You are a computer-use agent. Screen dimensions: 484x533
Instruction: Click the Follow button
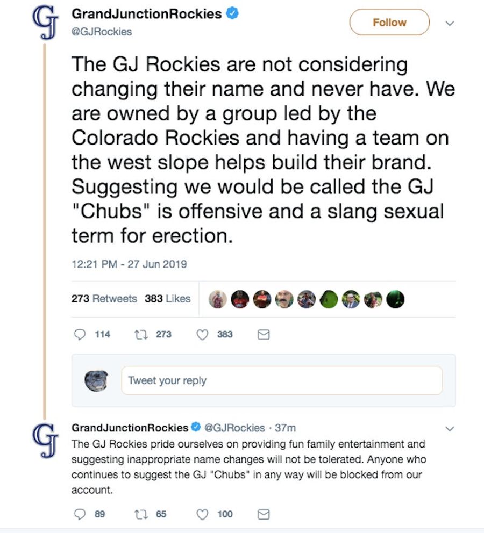(389, 23)
